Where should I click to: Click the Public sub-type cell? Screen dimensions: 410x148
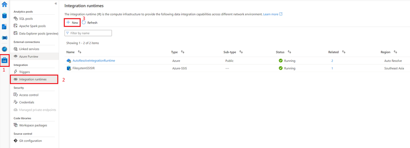[x=229, y=61]
